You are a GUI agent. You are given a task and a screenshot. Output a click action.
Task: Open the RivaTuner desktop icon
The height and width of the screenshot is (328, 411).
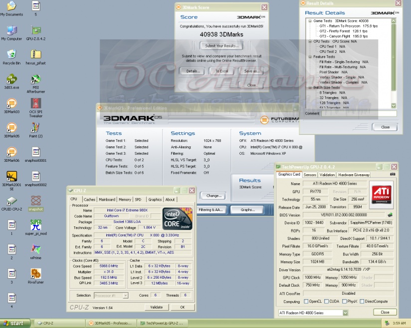[35, 273]
